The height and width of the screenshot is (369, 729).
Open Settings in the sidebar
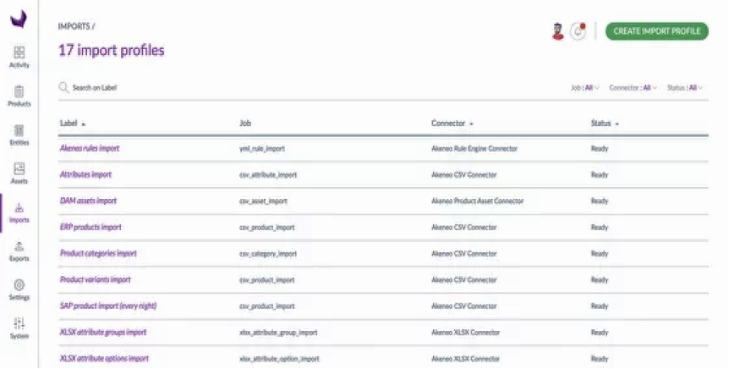[x=19, y=290]
